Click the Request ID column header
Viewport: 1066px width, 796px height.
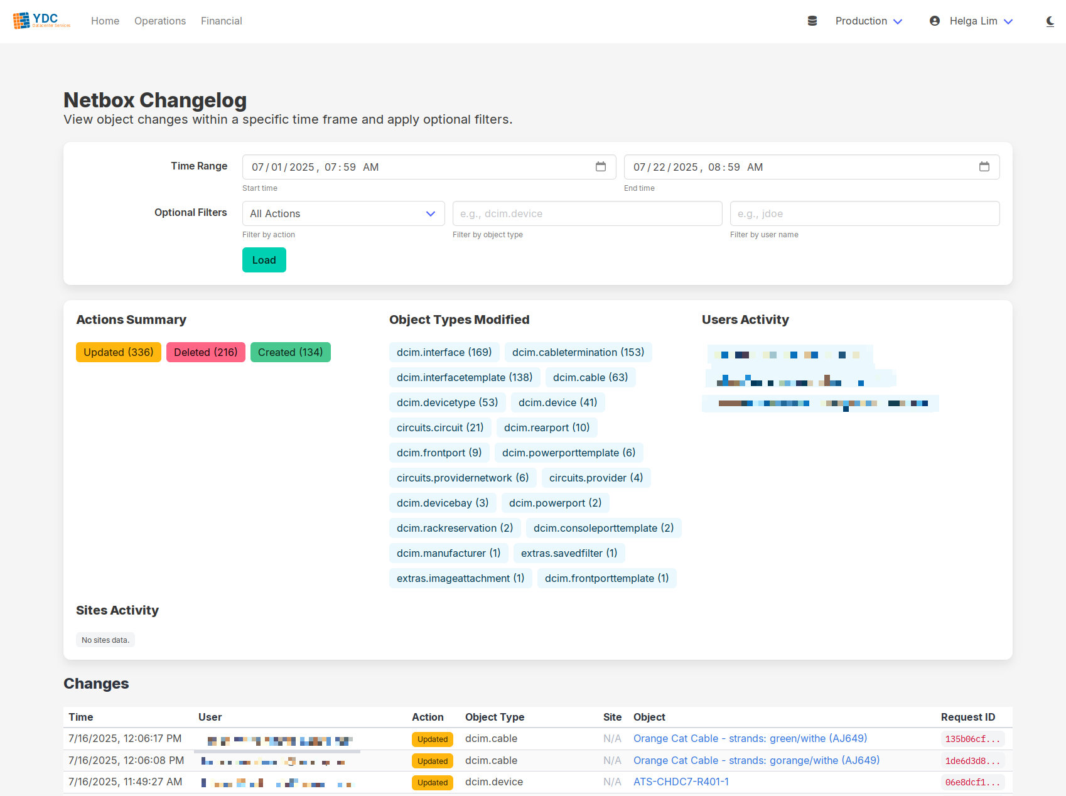pyautogui.click(x=968, y=717)
